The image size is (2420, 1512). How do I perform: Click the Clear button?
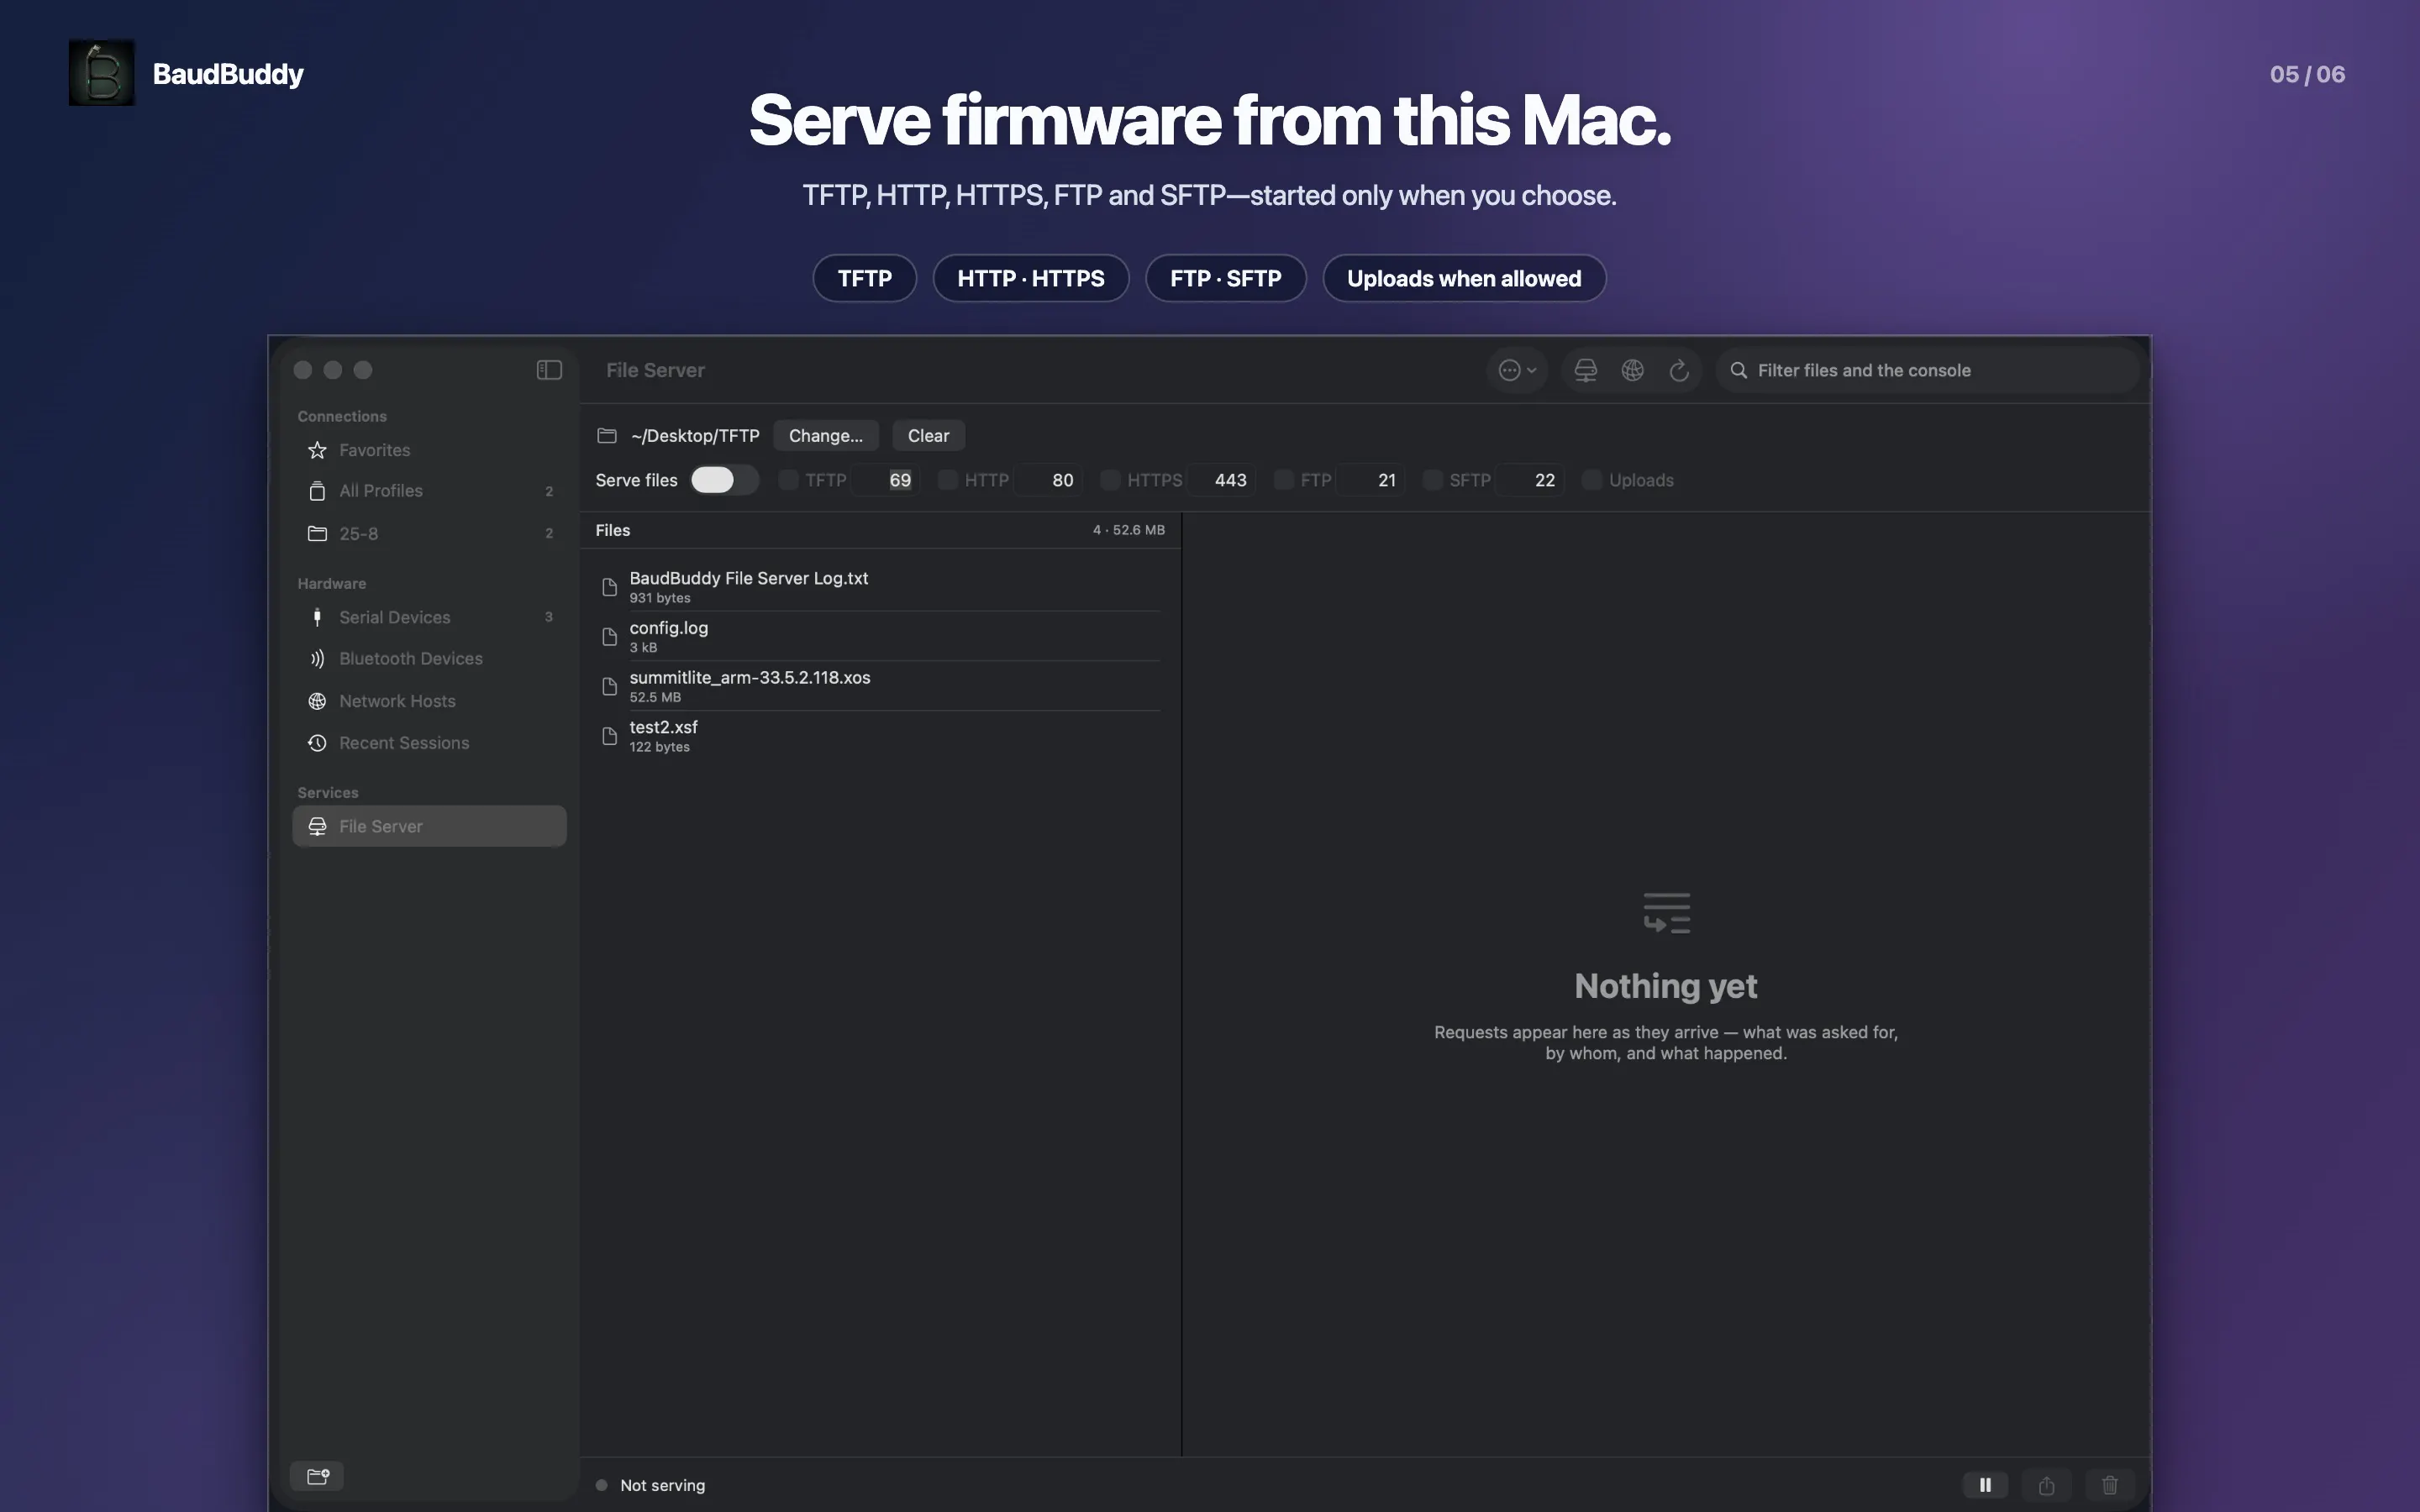pos(928,435)
